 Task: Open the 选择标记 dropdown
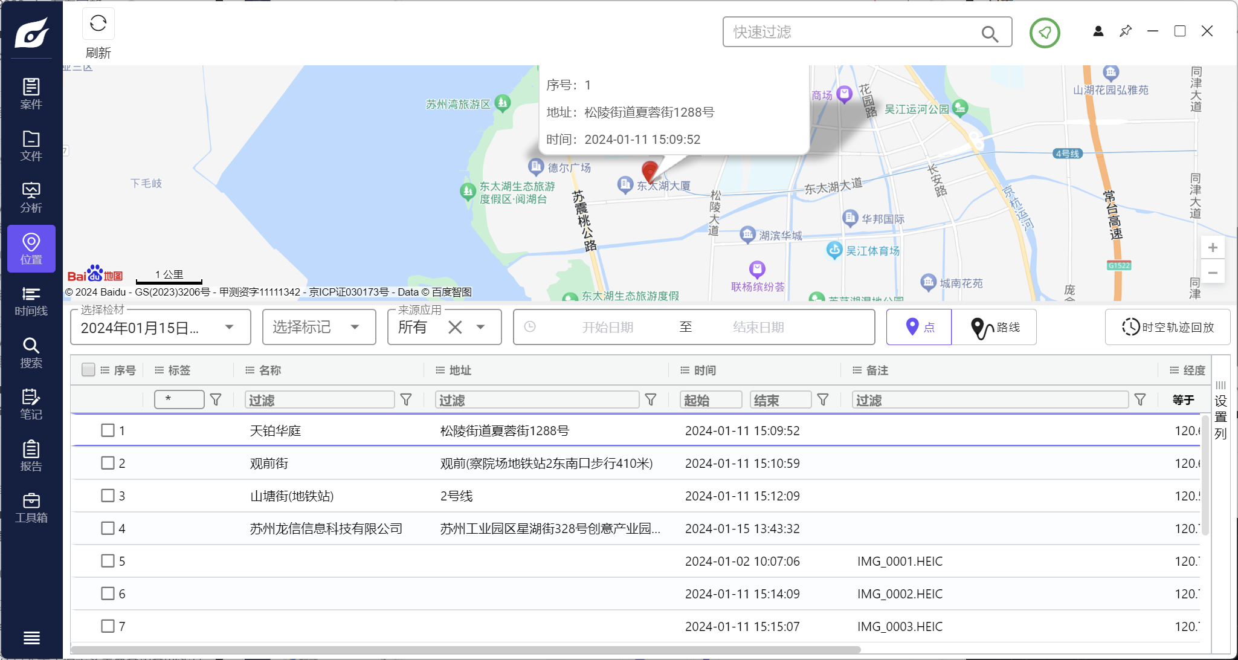coord(319,327)
